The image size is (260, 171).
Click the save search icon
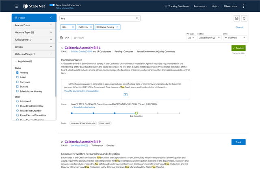[x=236, y=18]
